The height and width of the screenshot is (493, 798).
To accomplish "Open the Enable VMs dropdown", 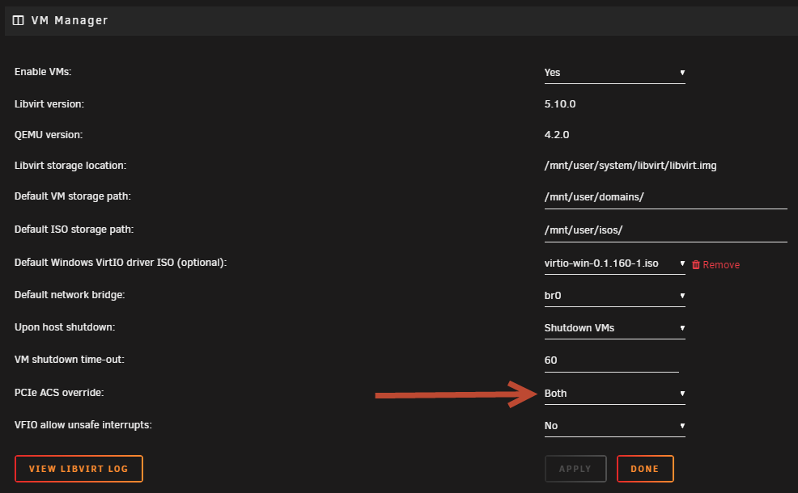I will 614,73.
